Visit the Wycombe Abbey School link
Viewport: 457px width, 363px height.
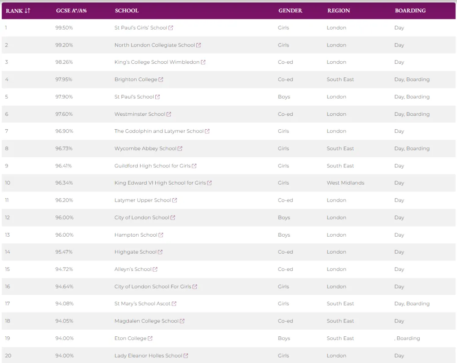coord(145,148)
